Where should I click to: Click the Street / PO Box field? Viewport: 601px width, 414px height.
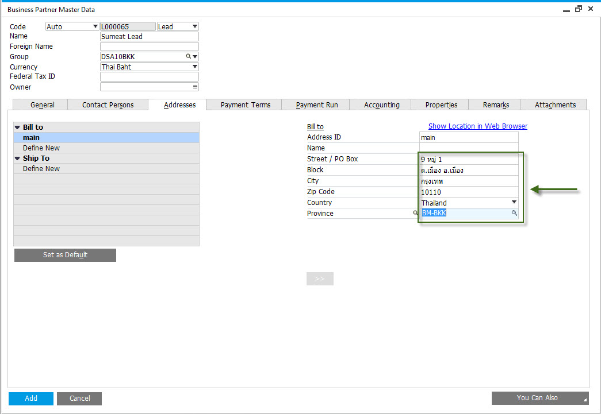tap(469, 159)
